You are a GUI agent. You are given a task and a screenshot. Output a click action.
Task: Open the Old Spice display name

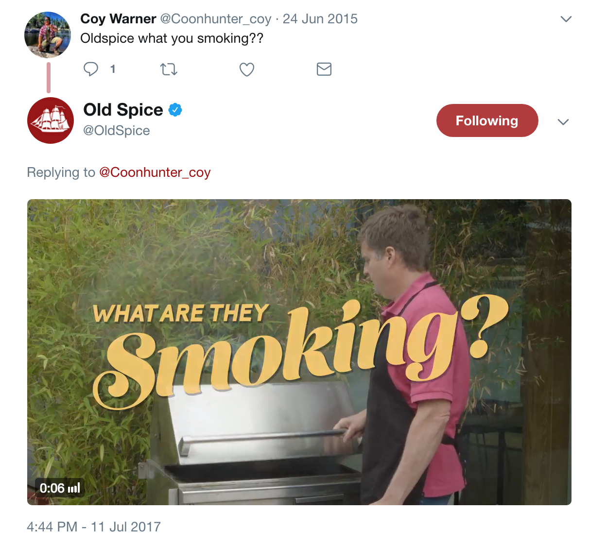(x=123, y=110)
